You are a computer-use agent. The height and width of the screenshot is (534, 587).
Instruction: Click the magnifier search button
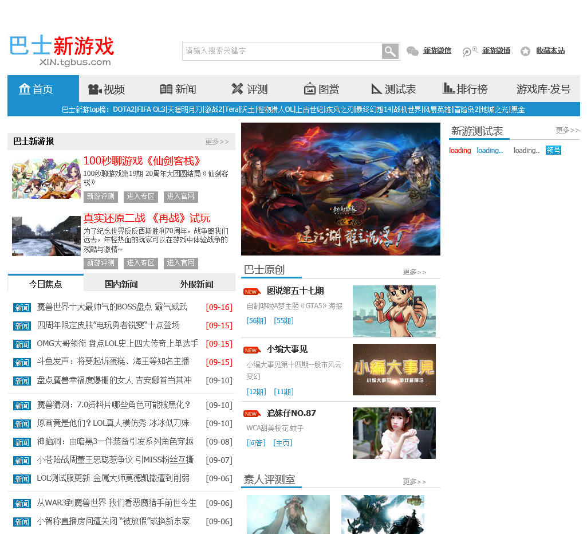point(390,52)
